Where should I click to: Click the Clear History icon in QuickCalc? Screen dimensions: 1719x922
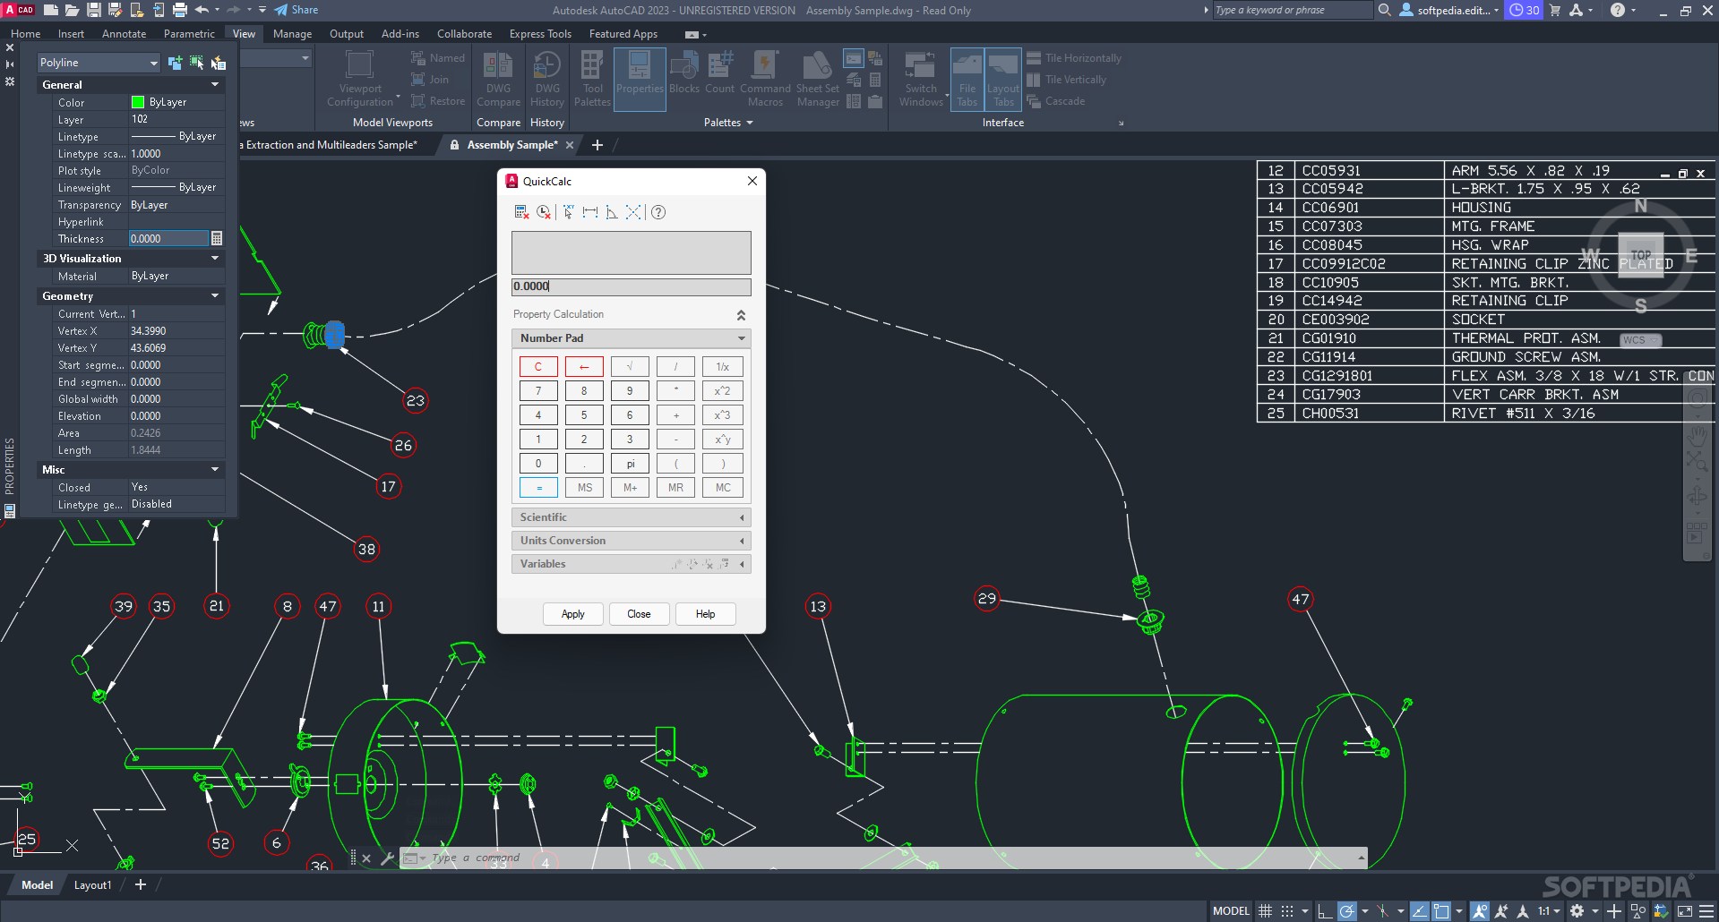(544, 212)
